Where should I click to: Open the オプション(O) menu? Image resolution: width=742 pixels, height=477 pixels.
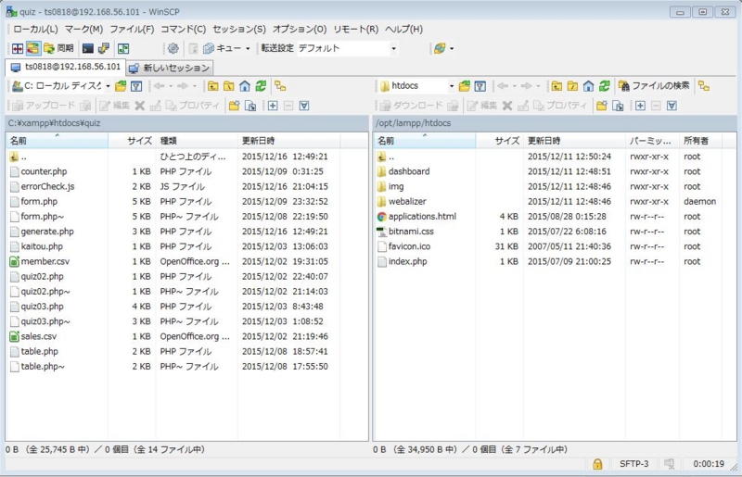tap(300, 30)
